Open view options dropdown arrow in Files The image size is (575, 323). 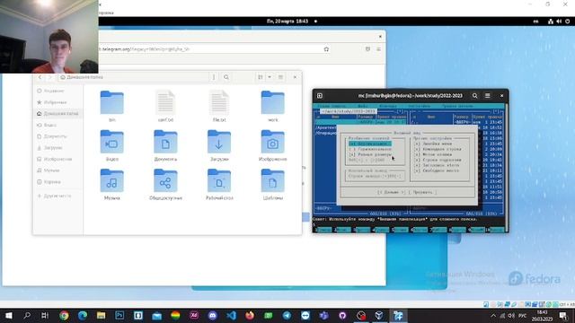click(x=270, y=77)
